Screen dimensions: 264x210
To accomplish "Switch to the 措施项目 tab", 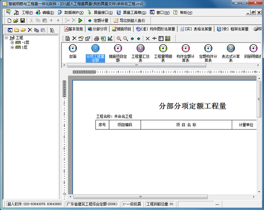I will click(x=121, y=29).
